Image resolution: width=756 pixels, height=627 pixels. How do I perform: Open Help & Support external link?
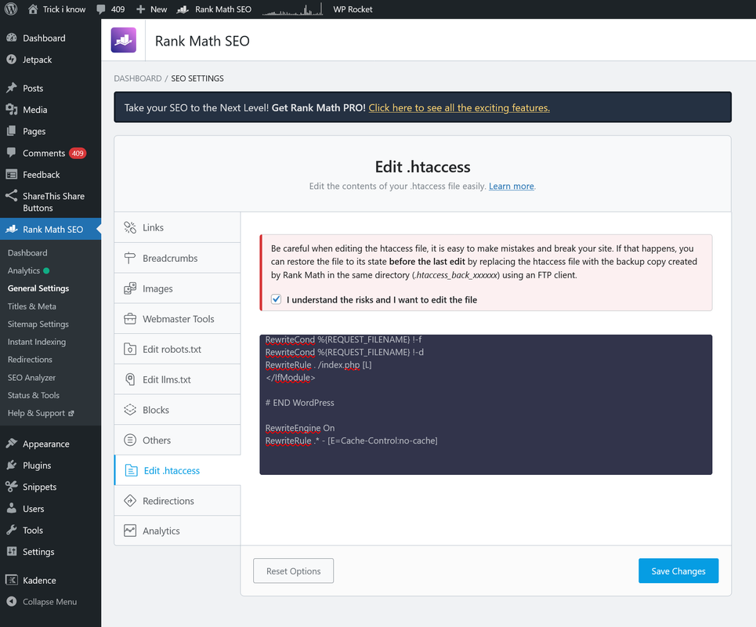tap(41, 413)
